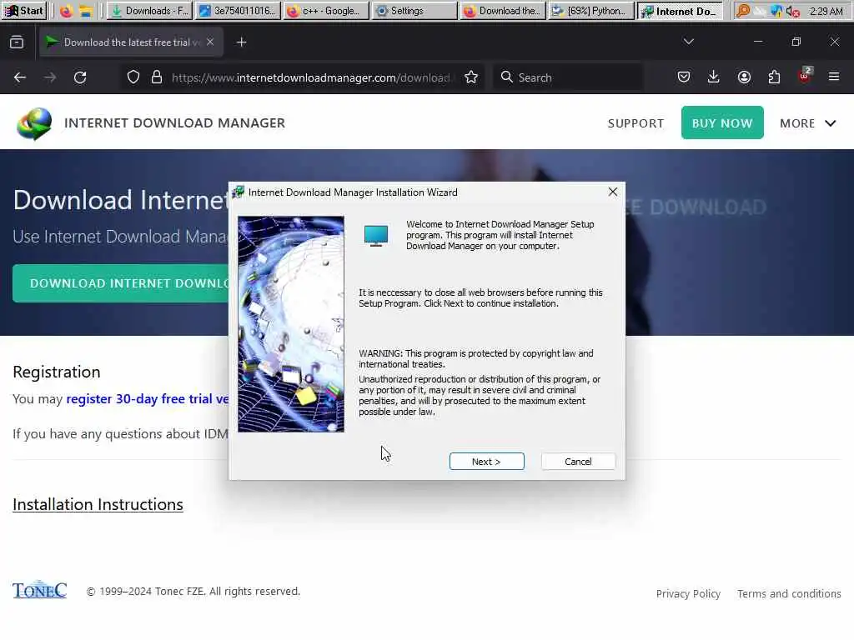854x640 pixels.
Task: Open the Terms and conditions footer link
Action: [x=789, y=593]
